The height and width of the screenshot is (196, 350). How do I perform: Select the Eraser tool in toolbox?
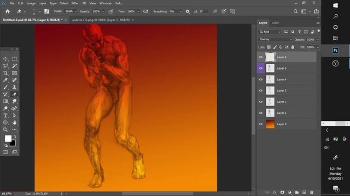tap(14, 94)
